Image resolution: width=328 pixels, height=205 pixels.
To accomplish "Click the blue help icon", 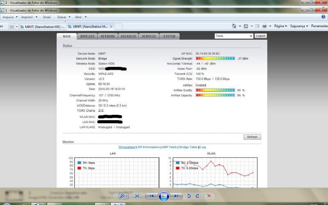I will click(x=323, y=17).
